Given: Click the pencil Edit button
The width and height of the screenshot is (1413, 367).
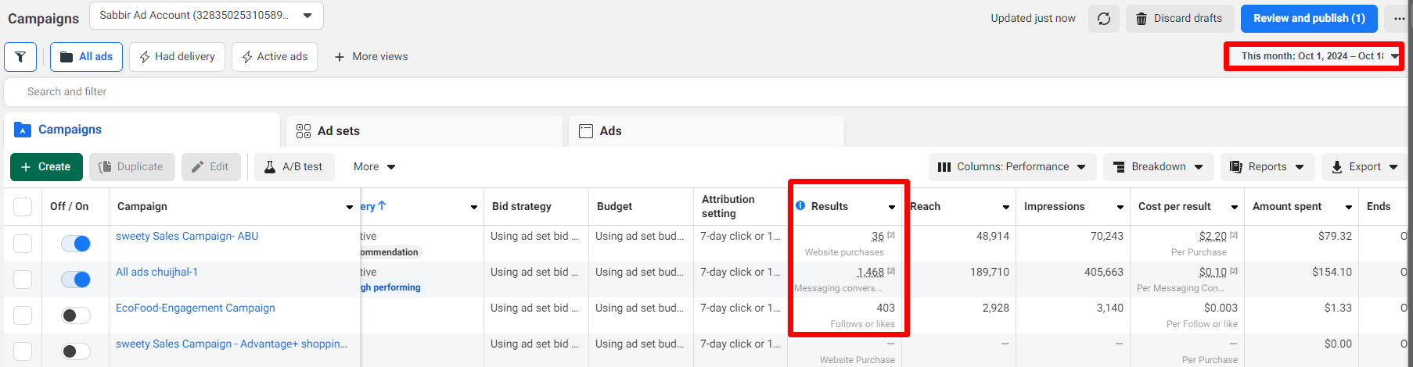Looking at the screenshot, I should (x=210, y=167).
